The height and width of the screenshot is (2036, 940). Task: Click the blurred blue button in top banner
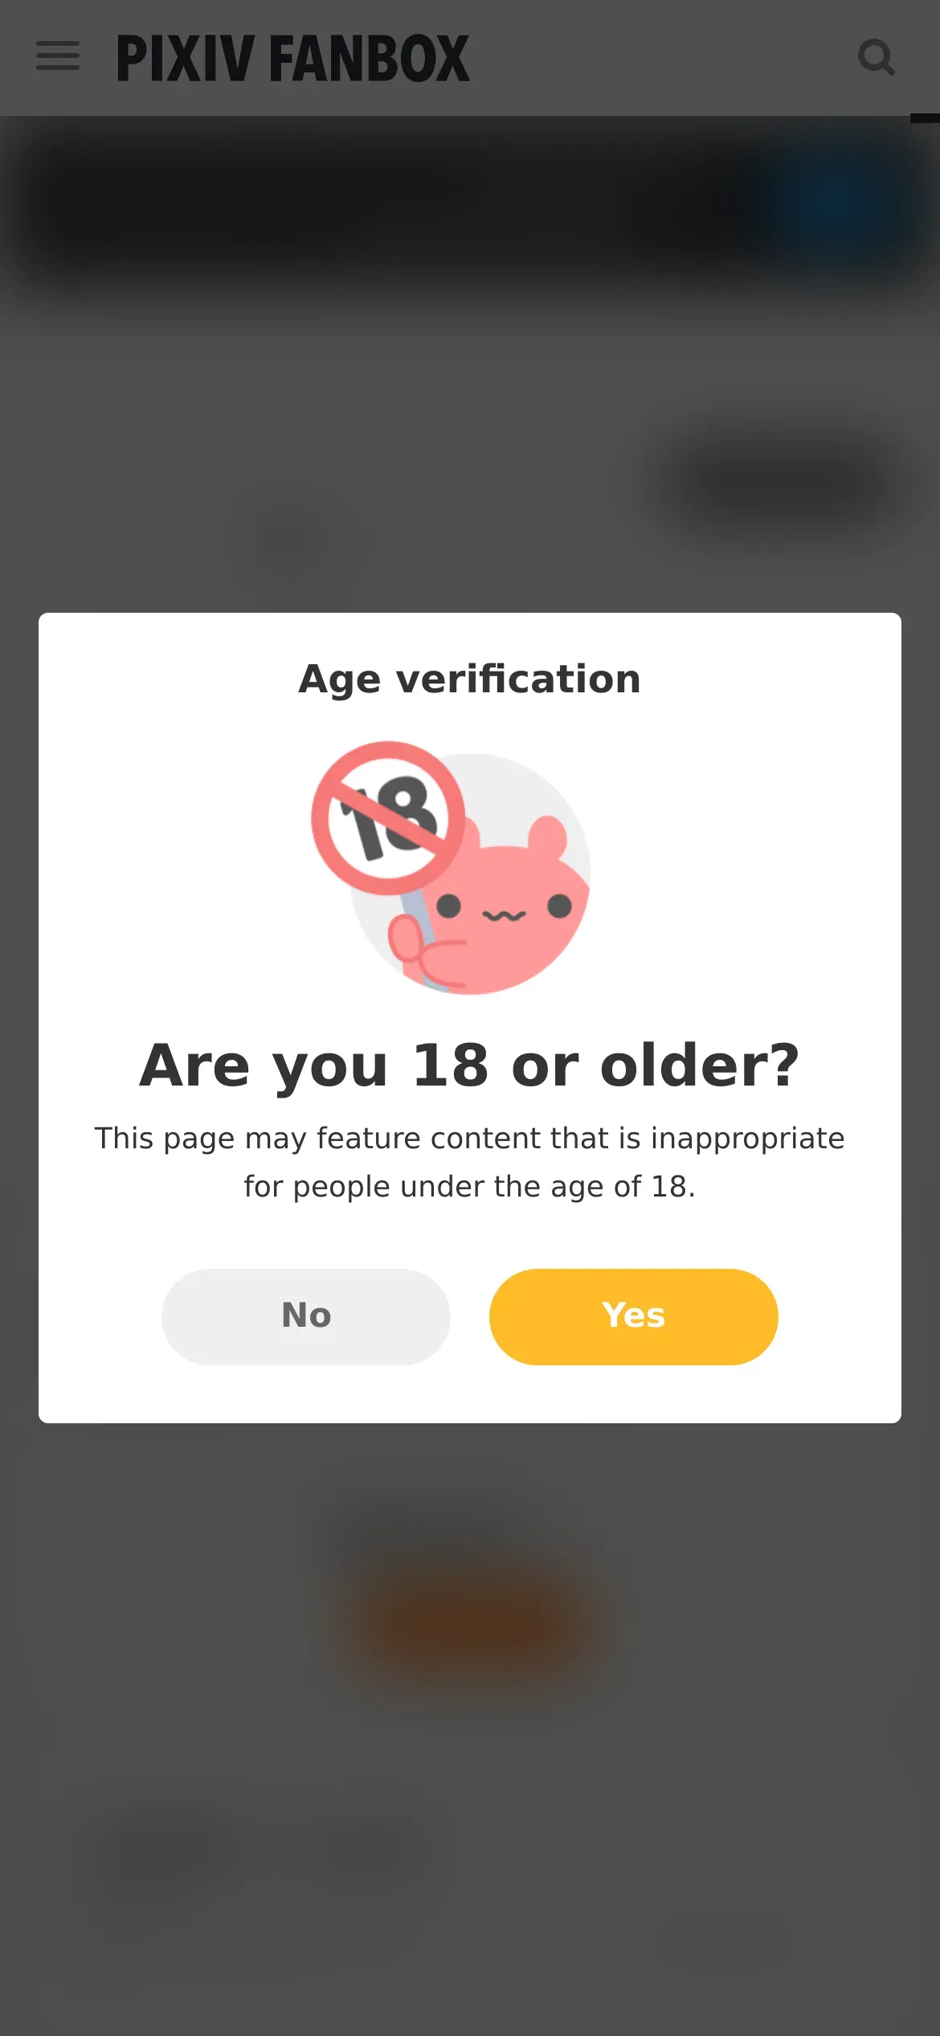840,201
